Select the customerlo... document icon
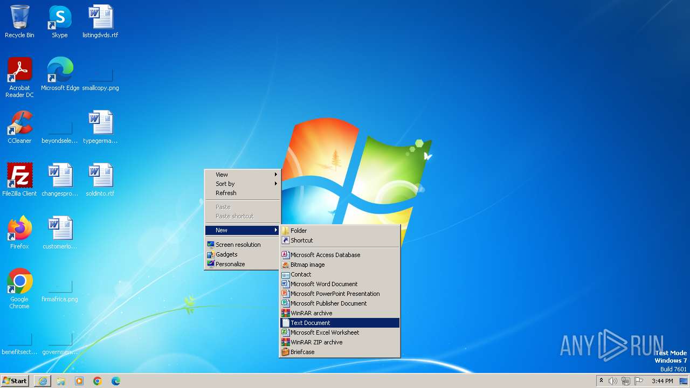This screenshot has height=388, width=690. point(60,233)
